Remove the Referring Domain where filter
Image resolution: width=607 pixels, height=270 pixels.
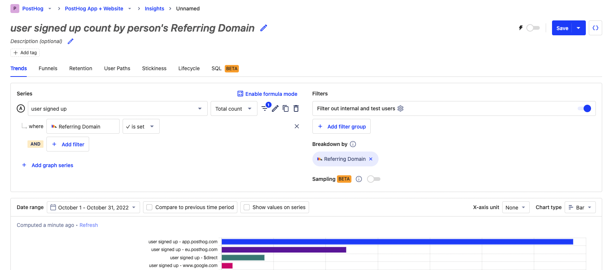(x=297, y=126)
